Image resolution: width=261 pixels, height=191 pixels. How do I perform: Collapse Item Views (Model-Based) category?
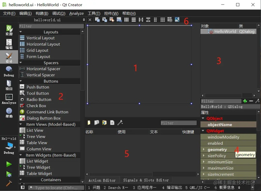pyautogui.click(x=21, y=124)
